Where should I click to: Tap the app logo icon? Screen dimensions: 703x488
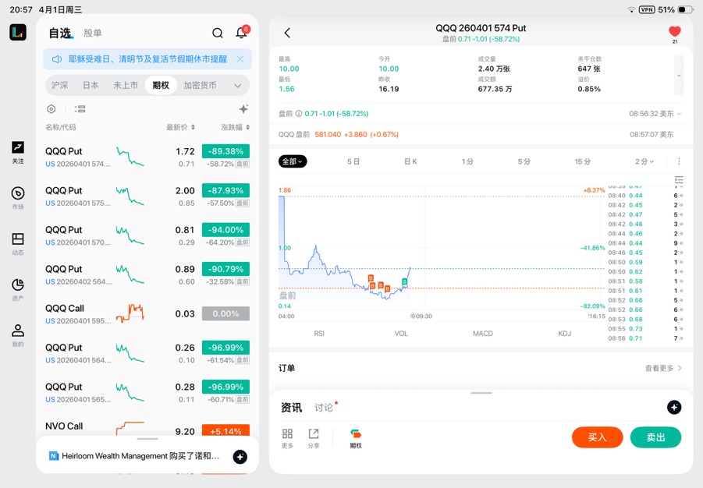pyautogui.click(x=18, y=32)
